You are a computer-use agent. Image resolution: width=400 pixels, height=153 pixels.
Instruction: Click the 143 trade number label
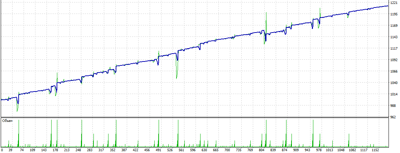pyautogui.click(x=44, y=150)
